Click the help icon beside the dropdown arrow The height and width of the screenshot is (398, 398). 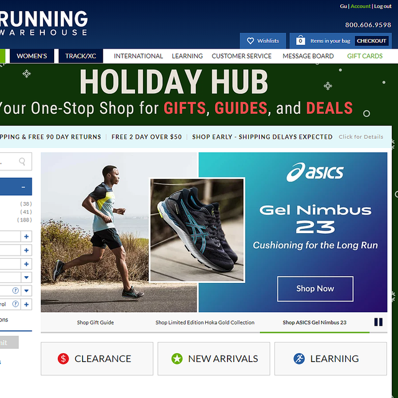coord(16,290)
